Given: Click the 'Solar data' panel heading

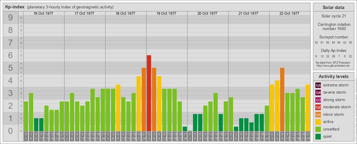Looking at the screenshot, I should tap(333, 7).
